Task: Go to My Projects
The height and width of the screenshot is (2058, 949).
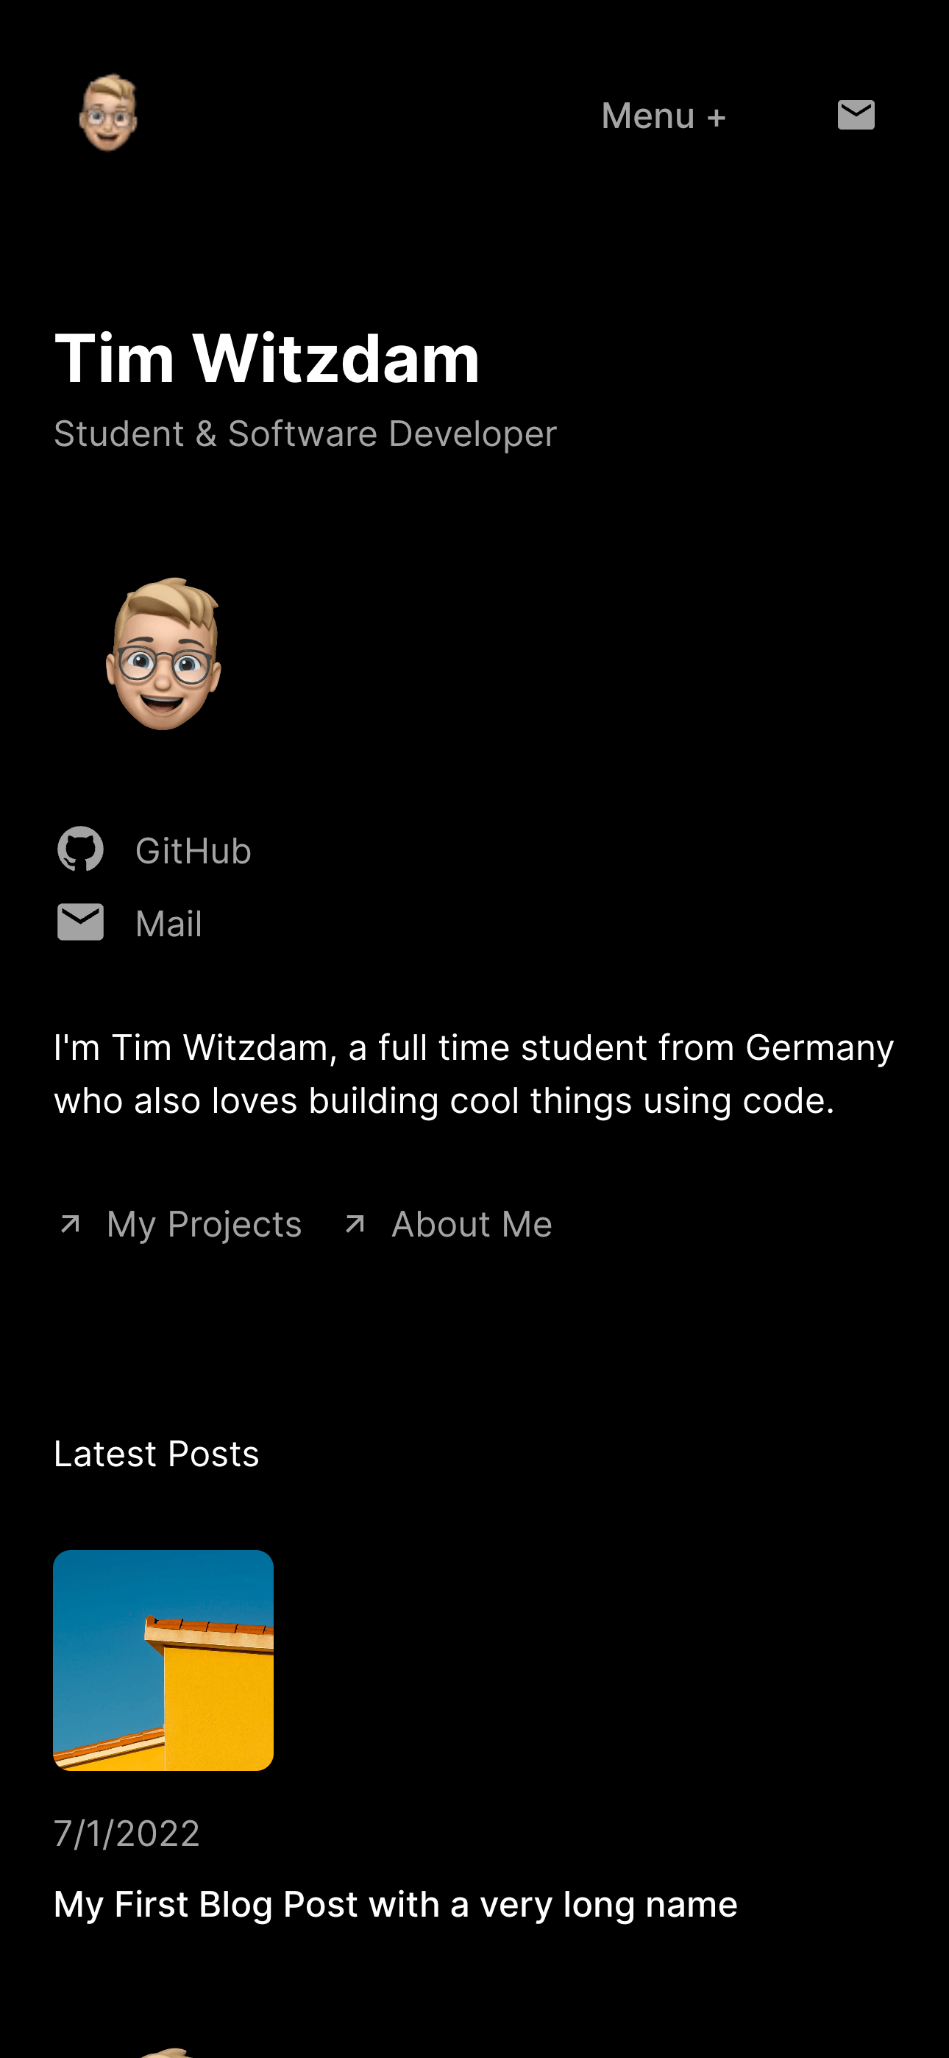Action: click(205, 1225)
